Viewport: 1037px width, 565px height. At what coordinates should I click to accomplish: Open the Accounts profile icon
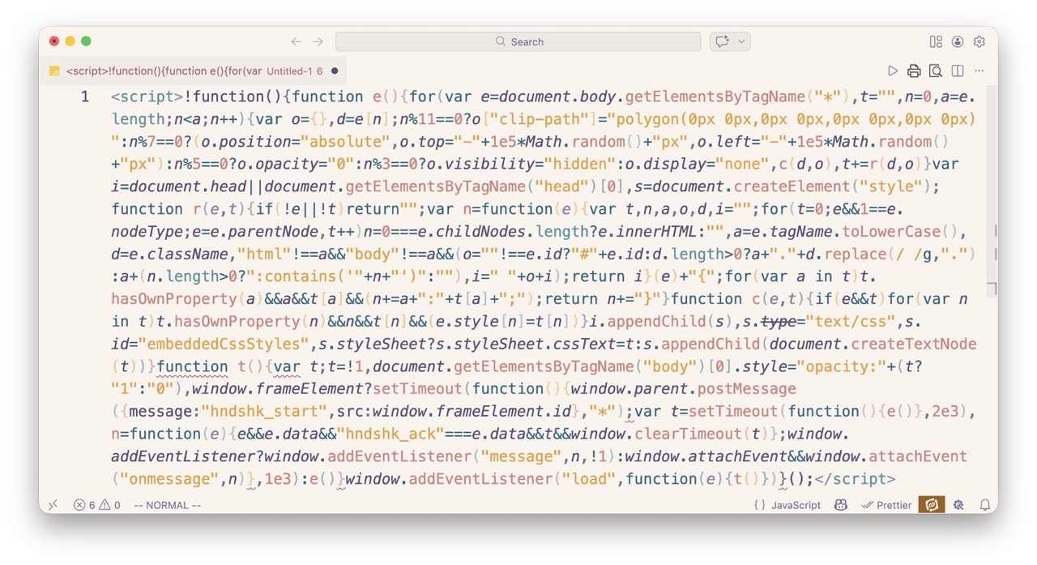[x=958, y=41]
